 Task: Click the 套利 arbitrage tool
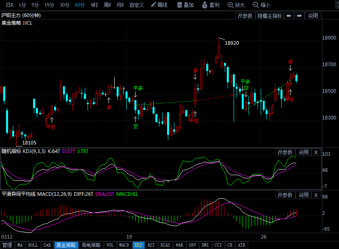point(211,5)
